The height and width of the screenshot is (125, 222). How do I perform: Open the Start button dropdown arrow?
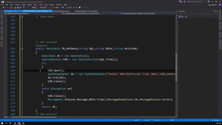click(x=60, y=8)
